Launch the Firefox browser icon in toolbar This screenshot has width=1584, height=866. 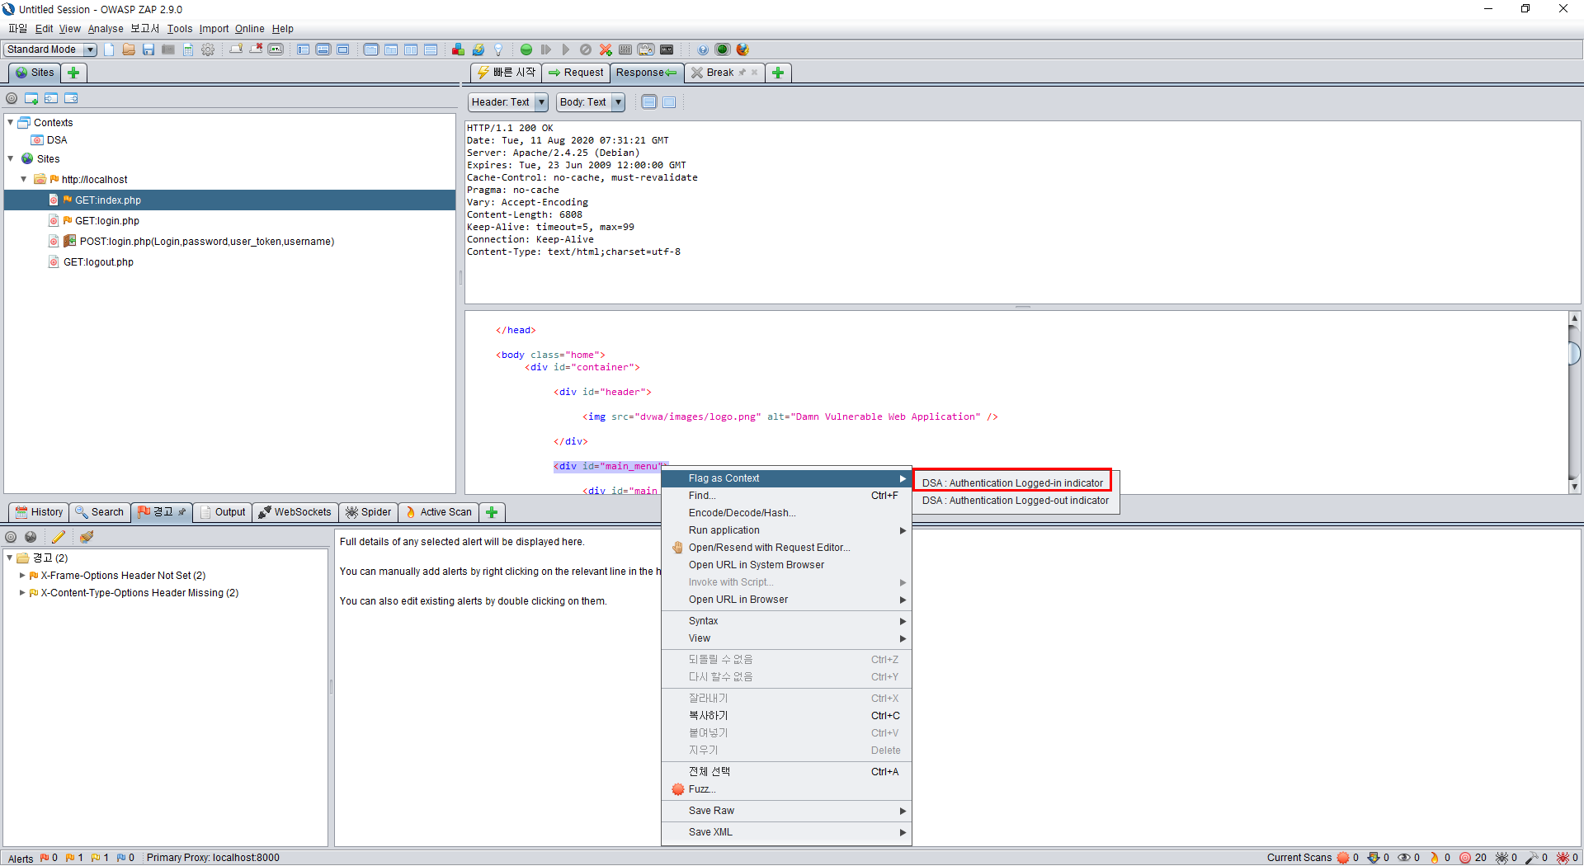tap(742, 49)
